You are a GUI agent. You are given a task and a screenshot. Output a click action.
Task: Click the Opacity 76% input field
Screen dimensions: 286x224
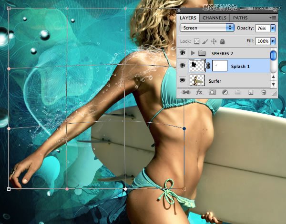click(263, 28)
